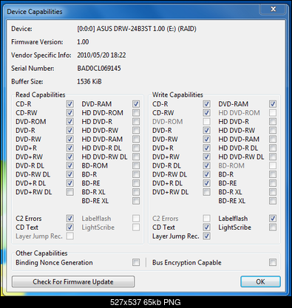292x308 pixels.
Task: Check HD DVD-ROM in Read Capabilities
Action: point(136,113)
